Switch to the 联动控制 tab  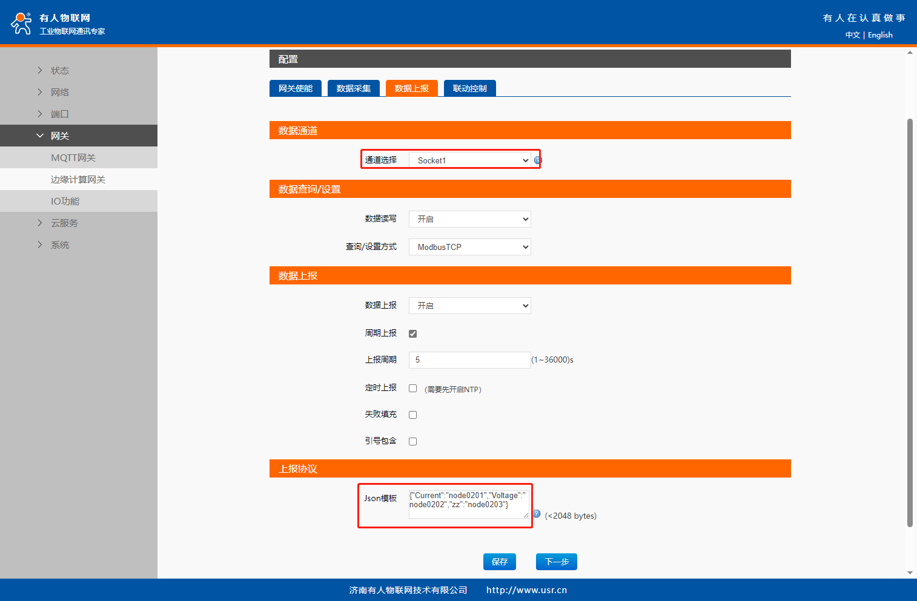[469, 88]
